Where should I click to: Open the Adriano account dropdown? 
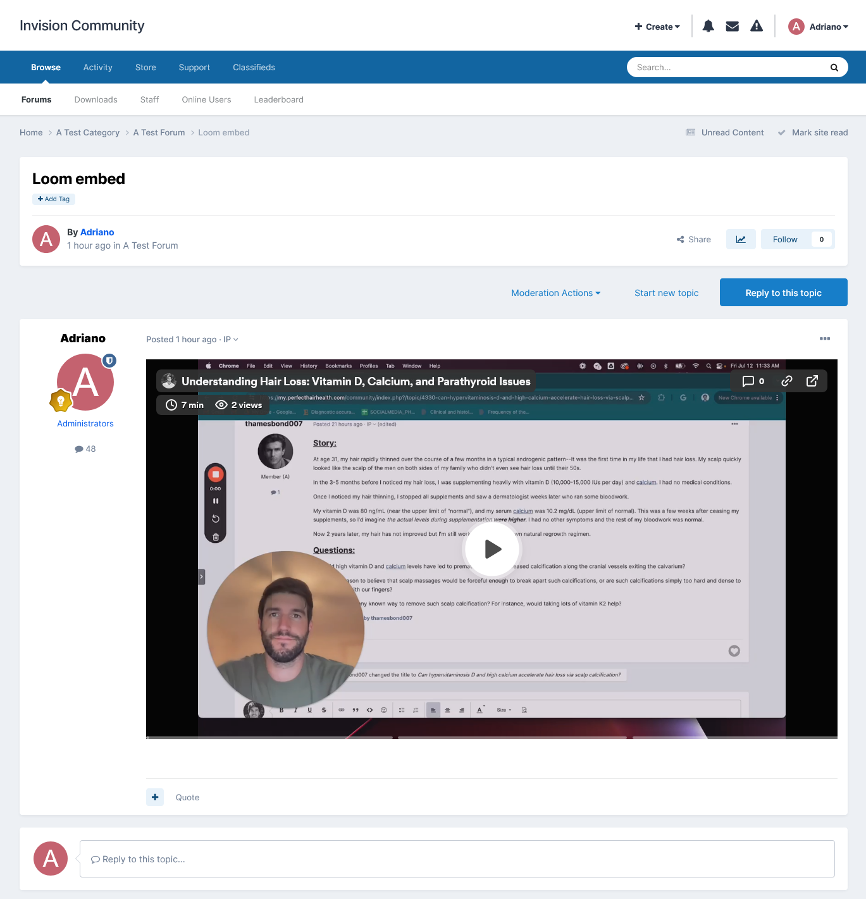(829, 27)
